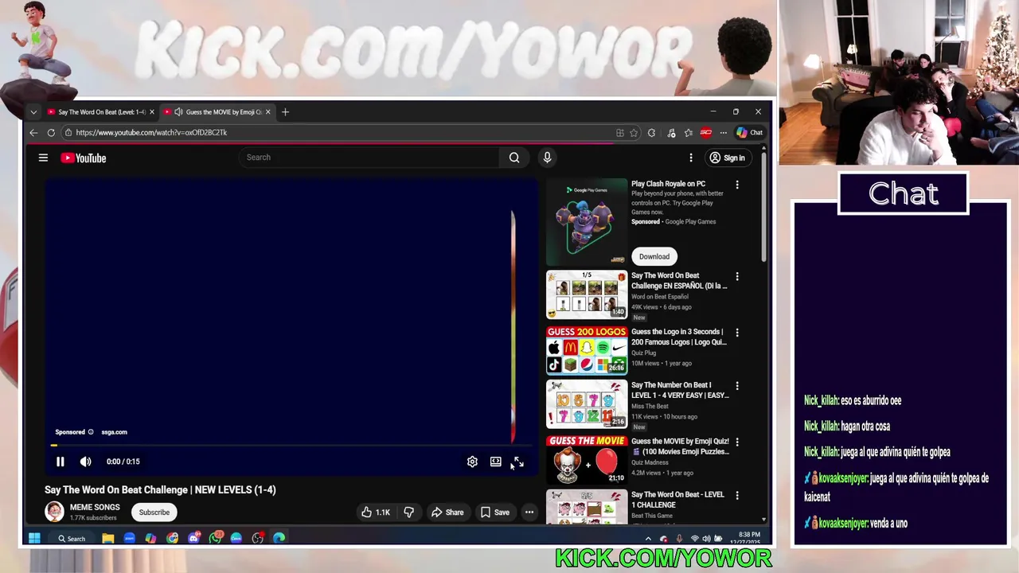
Task: Open more actions menu next to Save
Action: pos(529,513)
